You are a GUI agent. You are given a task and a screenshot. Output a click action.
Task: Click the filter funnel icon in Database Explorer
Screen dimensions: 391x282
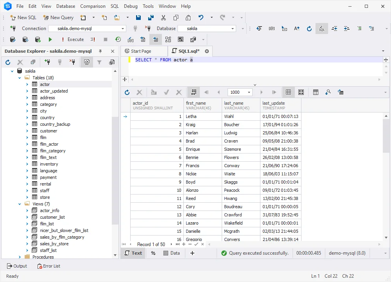[99, 62]
